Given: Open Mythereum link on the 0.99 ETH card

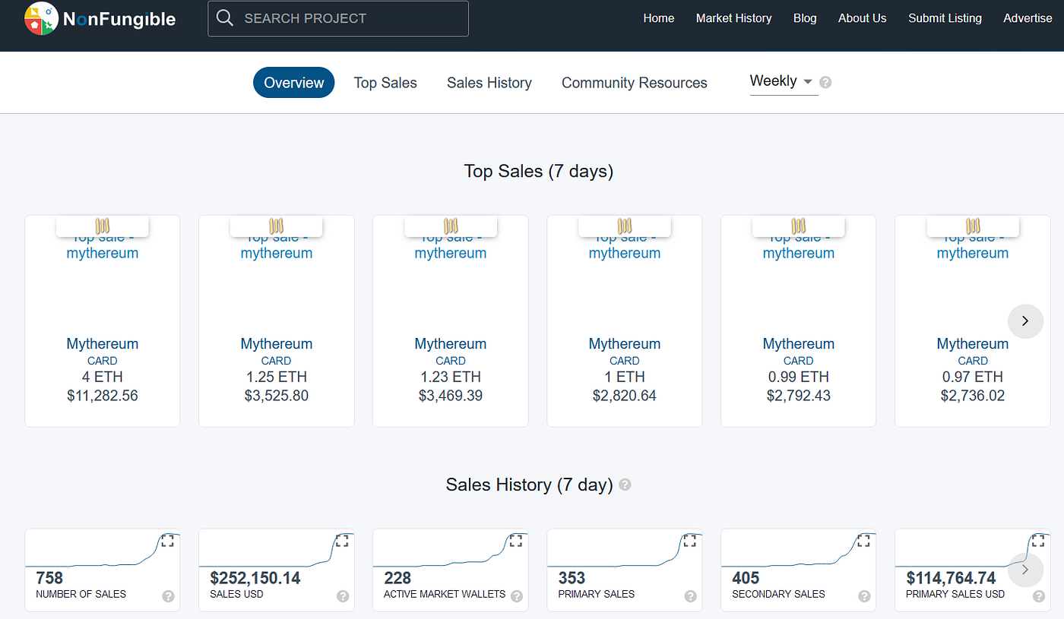Looking at the screenshot, I should tap(799, 344).
